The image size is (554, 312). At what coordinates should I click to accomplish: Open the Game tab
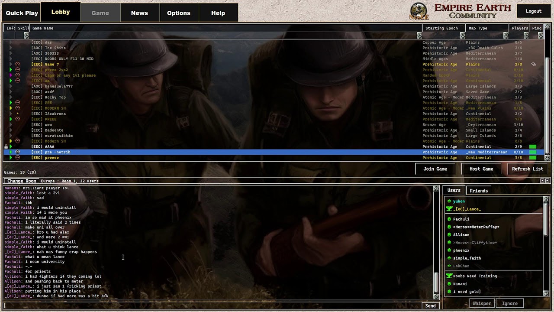pos(100,13)
